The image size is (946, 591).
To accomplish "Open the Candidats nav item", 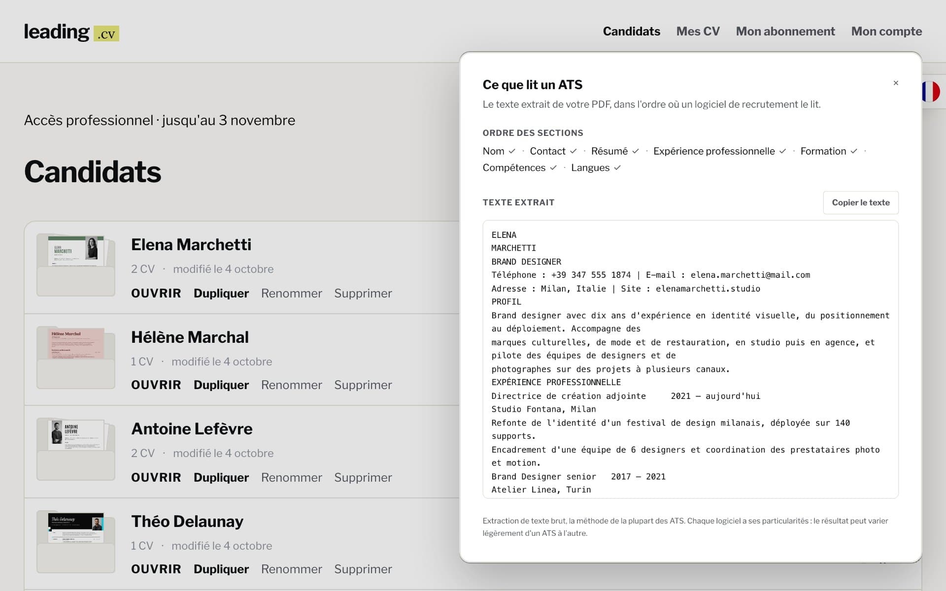I will [x=631, y=31].
